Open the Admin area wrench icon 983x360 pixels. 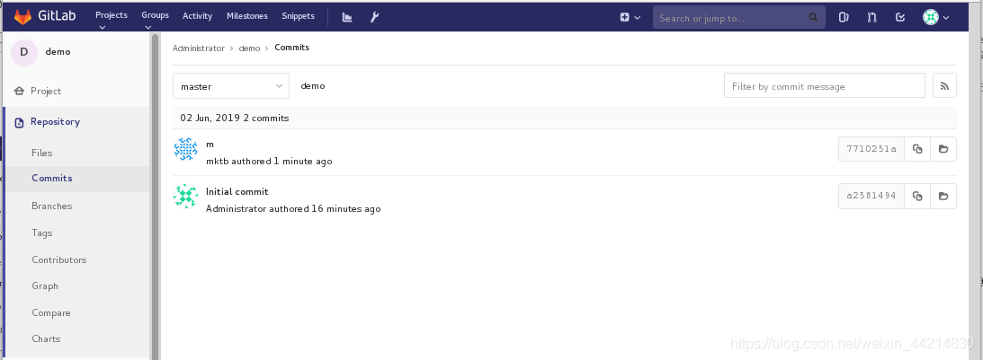click(x=374, y=17)
